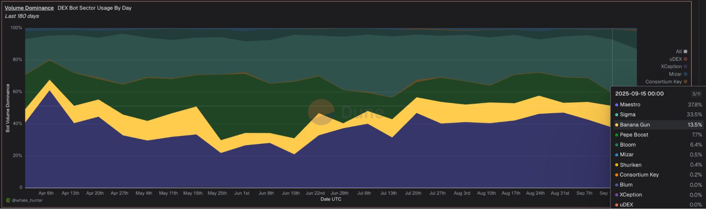The height and width of the screenshot is (209, 706).
Task: Click the Jul 6th x-axis label
Action: (x=364, y=193)
